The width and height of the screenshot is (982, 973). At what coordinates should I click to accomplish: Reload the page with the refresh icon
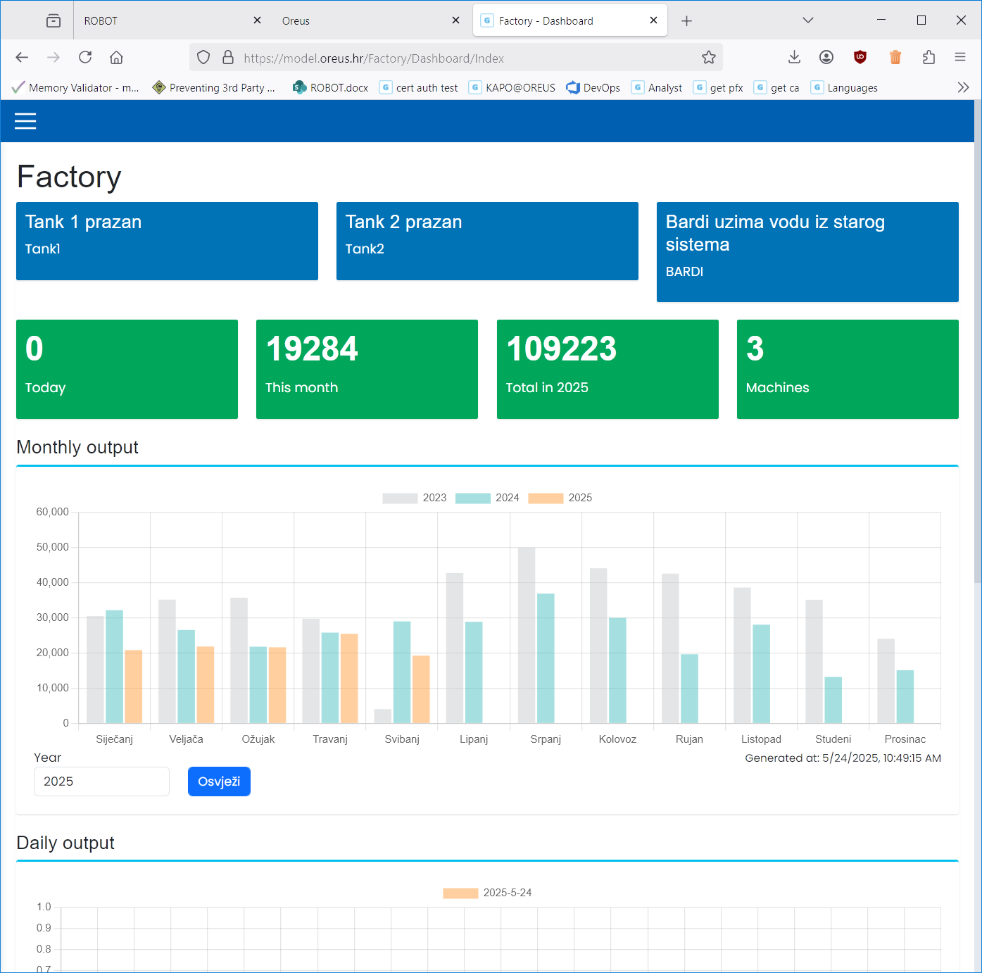(x=85, y=58)
